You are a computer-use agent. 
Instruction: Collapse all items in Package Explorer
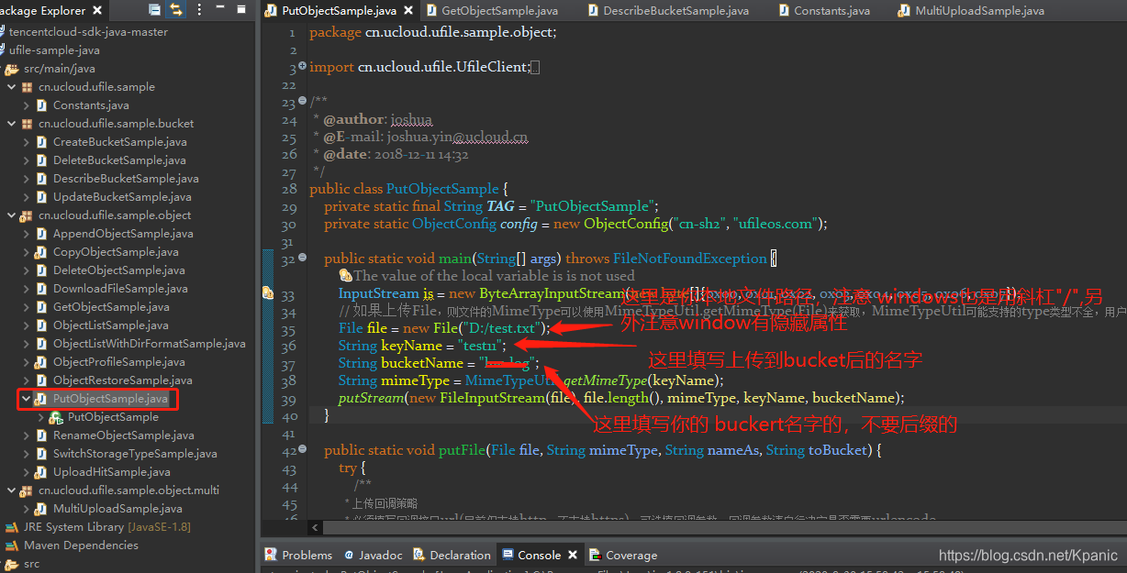coord(154,11)
